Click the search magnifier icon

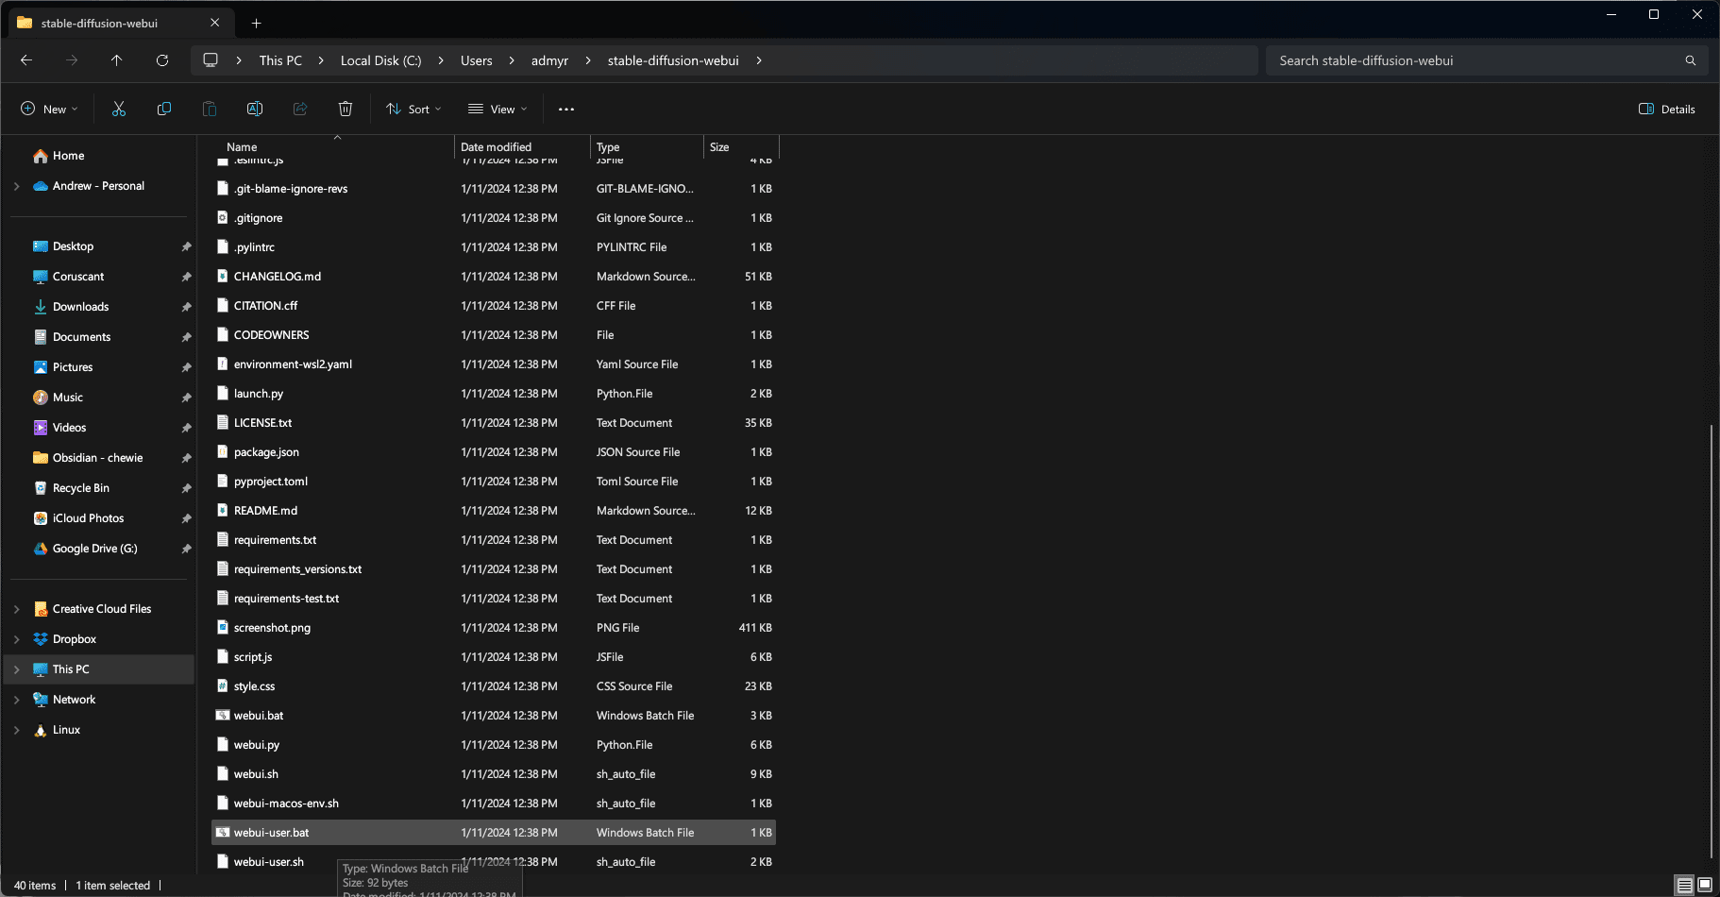pyautogui.click(x=1691, y=60)
